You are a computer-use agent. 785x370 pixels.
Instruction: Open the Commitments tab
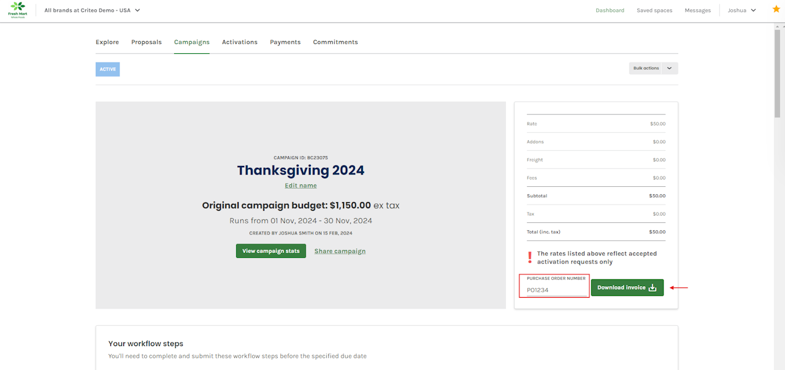click(335, 42)
